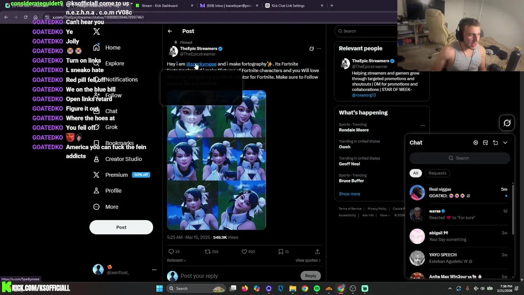Open Firefox from the taskbar
524x295 pixels.
click(x=245, y=288)
